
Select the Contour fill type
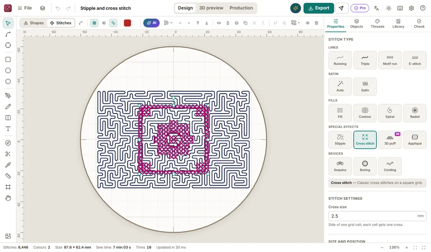click(365, 113)
